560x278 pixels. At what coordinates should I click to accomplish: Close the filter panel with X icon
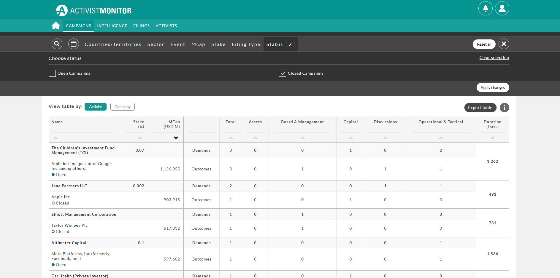coord(504,44)
